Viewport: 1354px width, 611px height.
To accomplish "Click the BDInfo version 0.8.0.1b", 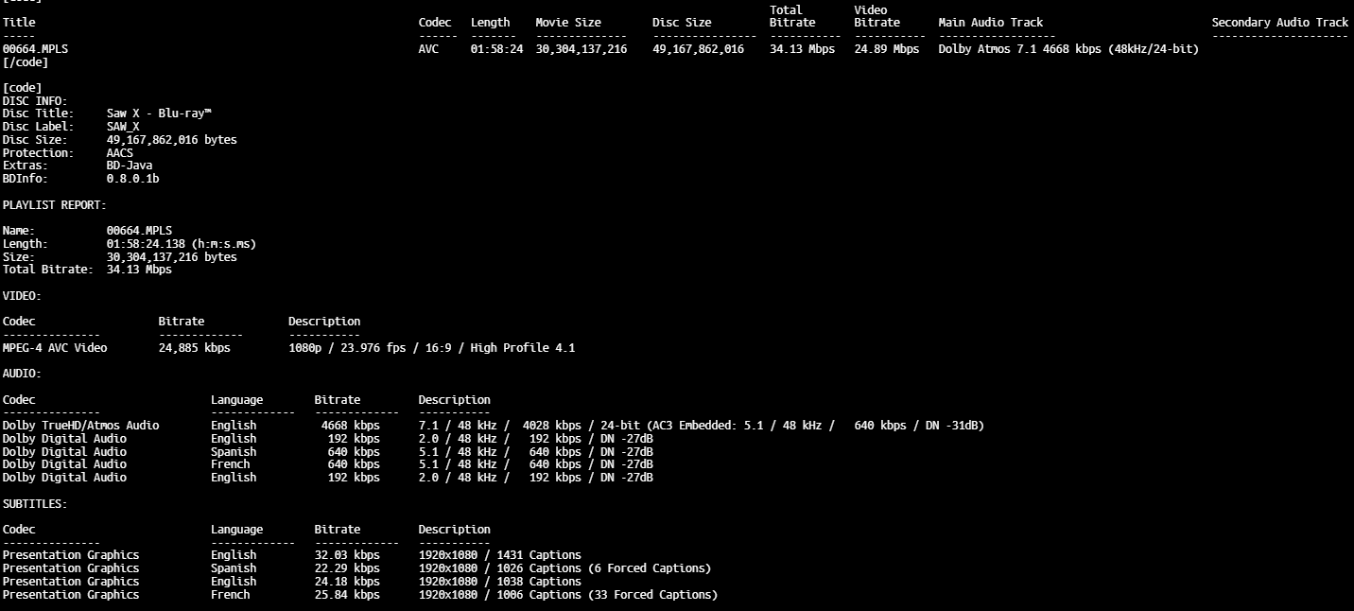I will pos(132,179).
